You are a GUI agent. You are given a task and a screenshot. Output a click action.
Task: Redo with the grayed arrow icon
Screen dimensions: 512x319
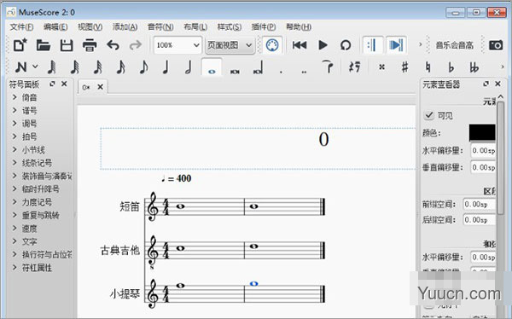[x=135, y=45]
